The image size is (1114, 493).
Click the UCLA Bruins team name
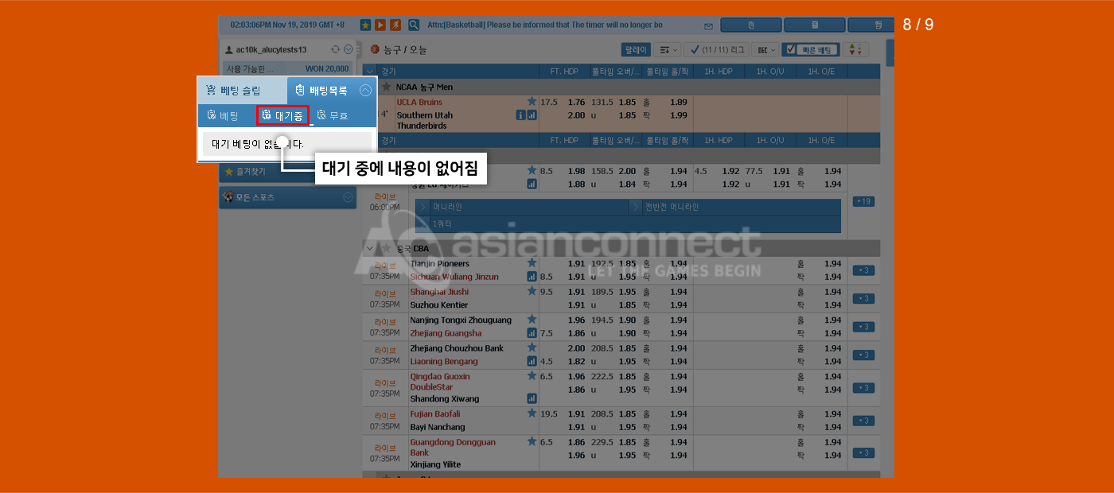click(x=419, y=102)
